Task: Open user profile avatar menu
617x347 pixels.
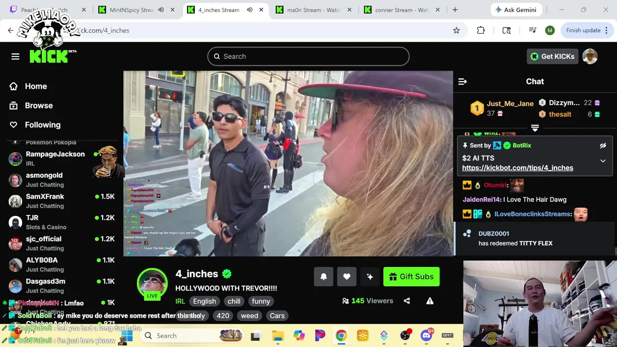Action: (590, 56)
